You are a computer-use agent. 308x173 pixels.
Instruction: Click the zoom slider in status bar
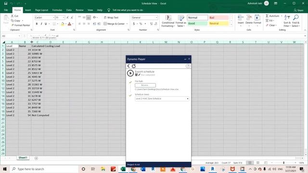(283, 163)
